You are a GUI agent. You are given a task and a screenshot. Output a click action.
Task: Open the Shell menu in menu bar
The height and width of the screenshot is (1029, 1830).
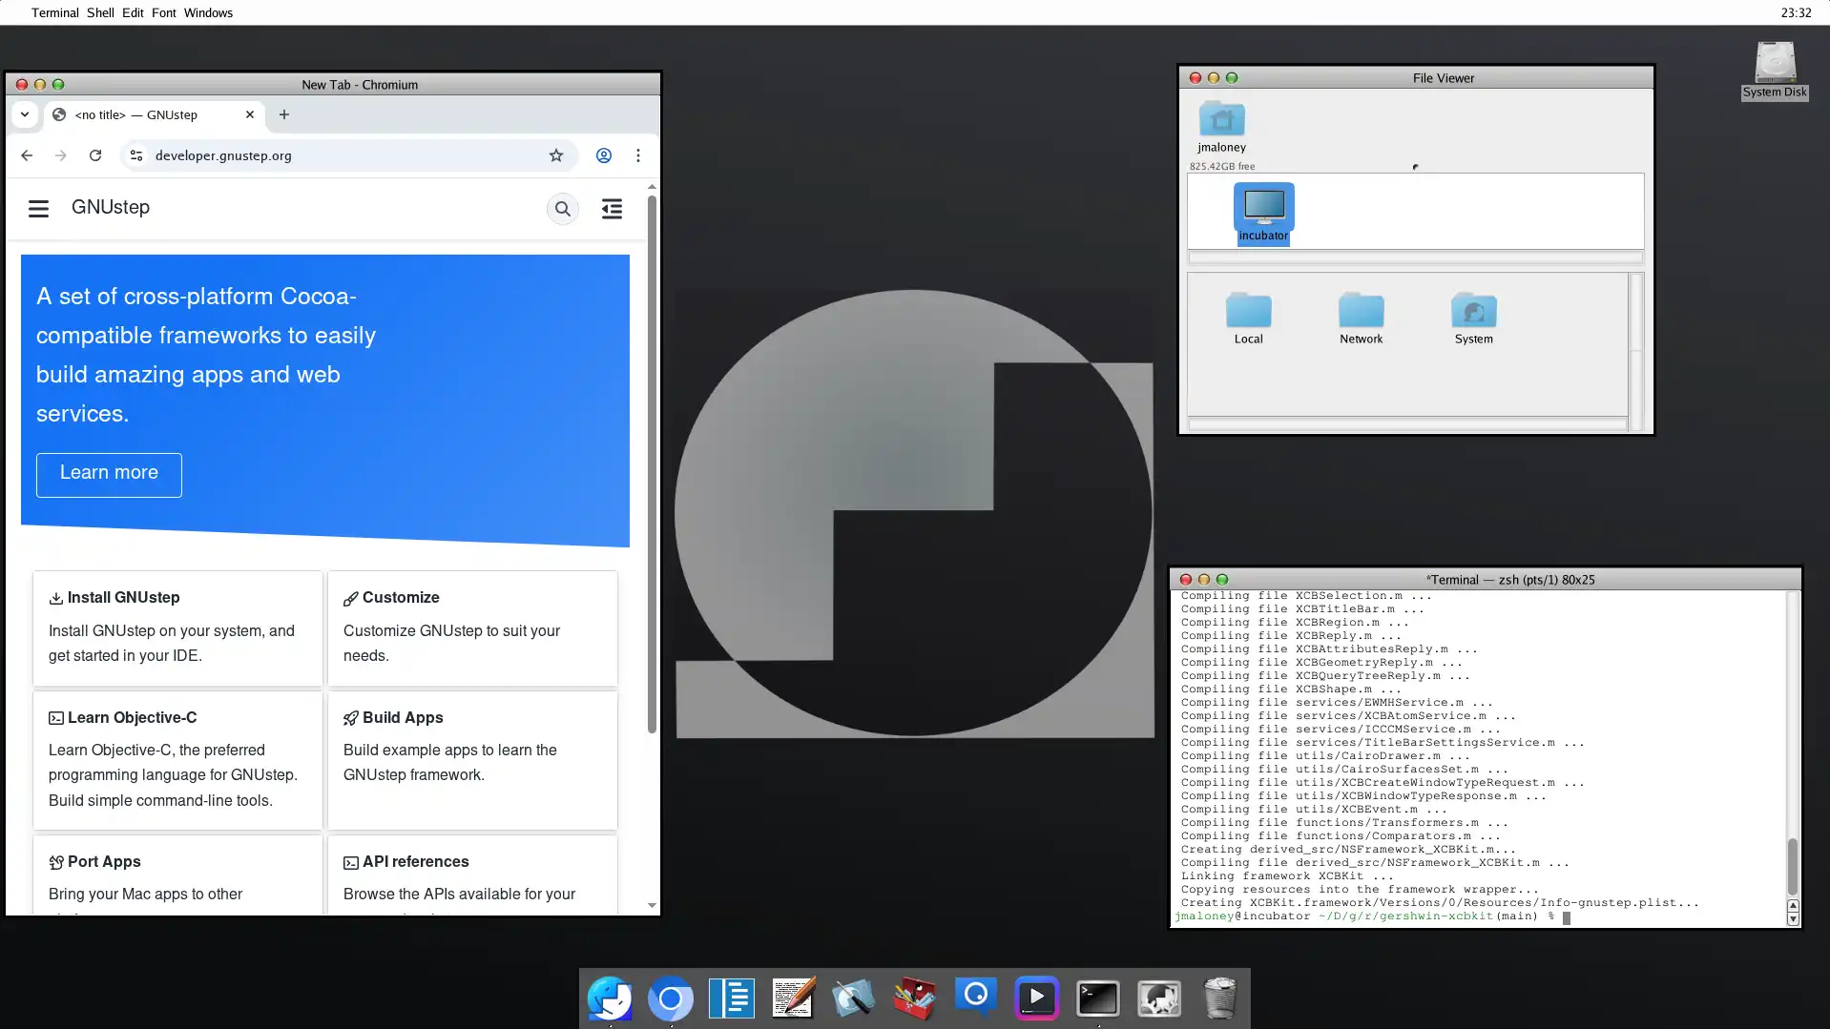coord(100,12)
